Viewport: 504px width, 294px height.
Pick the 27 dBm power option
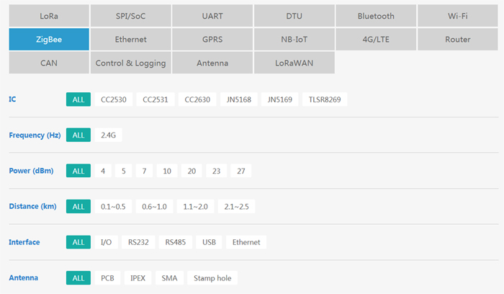click(x=240, y=171)
